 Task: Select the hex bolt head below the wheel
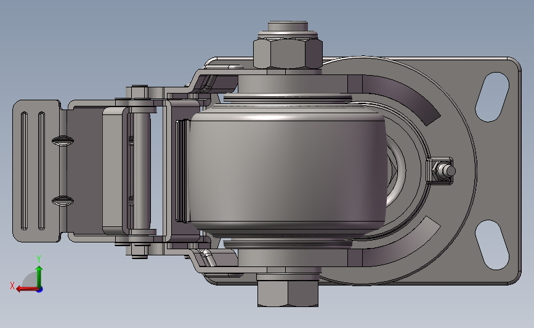288,294
